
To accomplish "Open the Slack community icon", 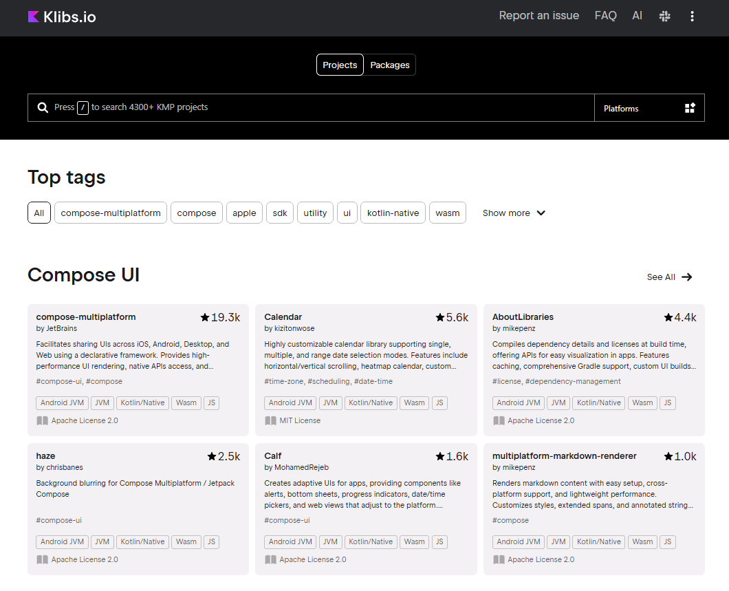I will click(x=665, y=17).
